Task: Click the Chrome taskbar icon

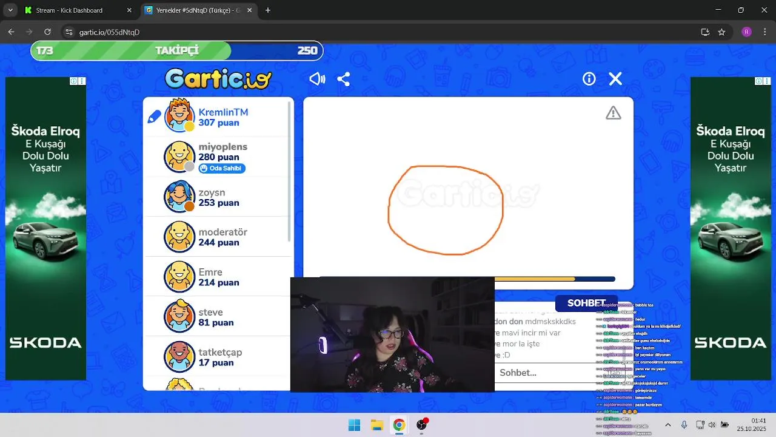Action: pos(399,425)
